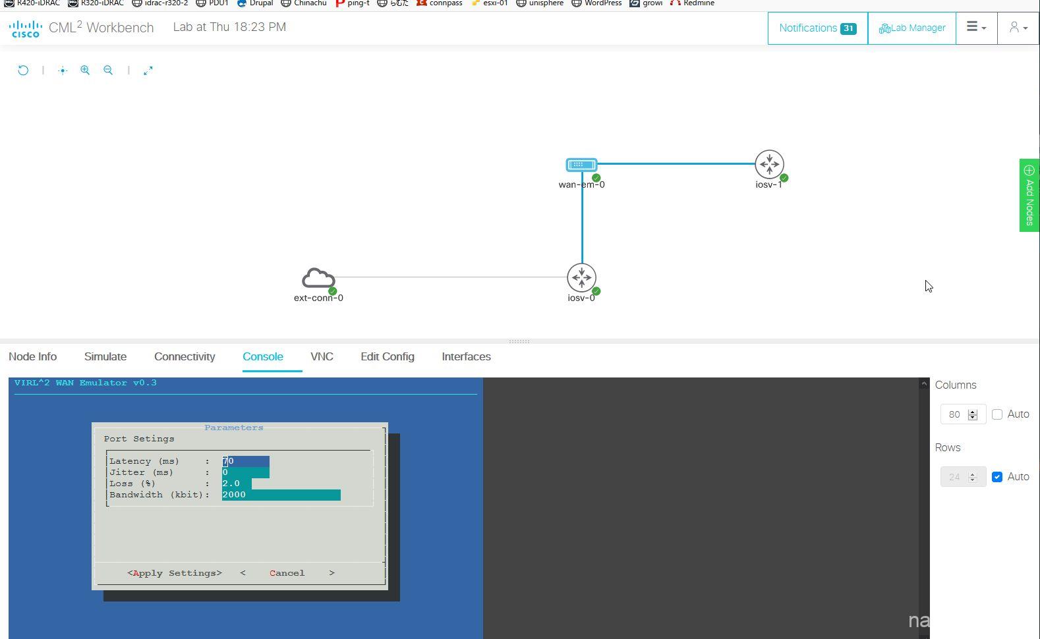Click the reset view refresh icon
This screenshot has width=1040, height=639.
click(23, 70)
